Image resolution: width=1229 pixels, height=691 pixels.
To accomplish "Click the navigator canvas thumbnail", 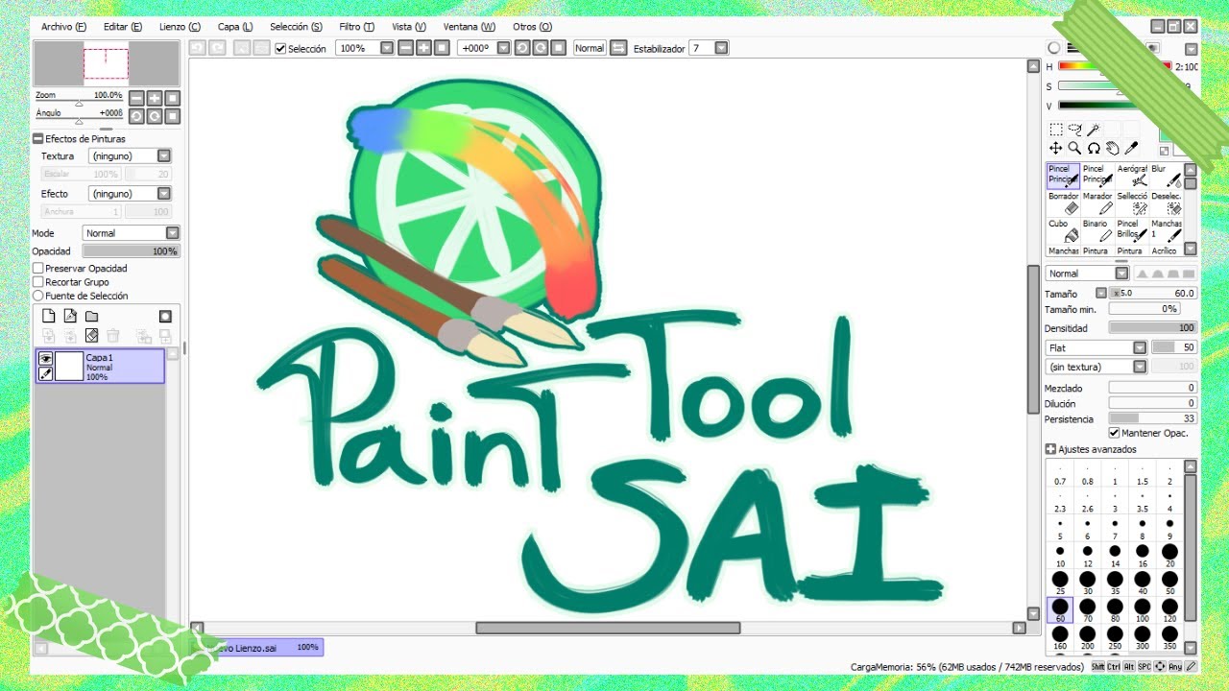I will [107, 63].
